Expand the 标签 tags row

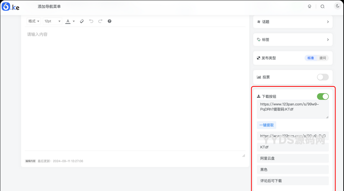pyautogui.click(x=293, y=39)
